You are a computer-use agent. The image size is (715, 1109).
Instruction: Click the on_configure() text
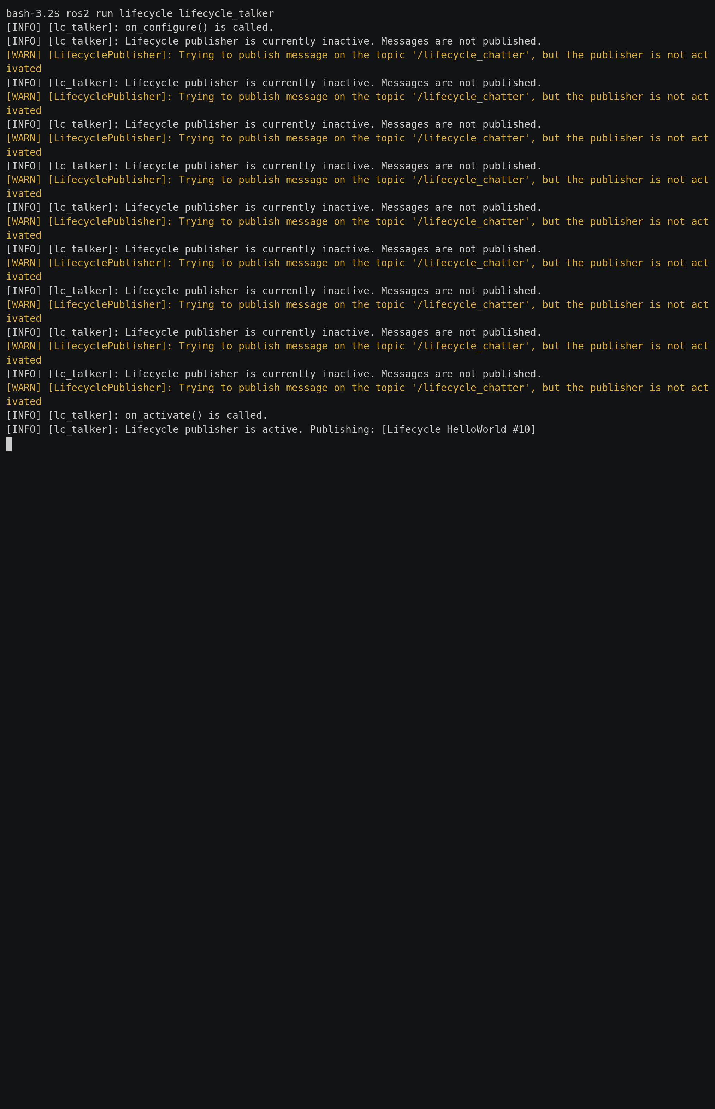pos(166,28)
